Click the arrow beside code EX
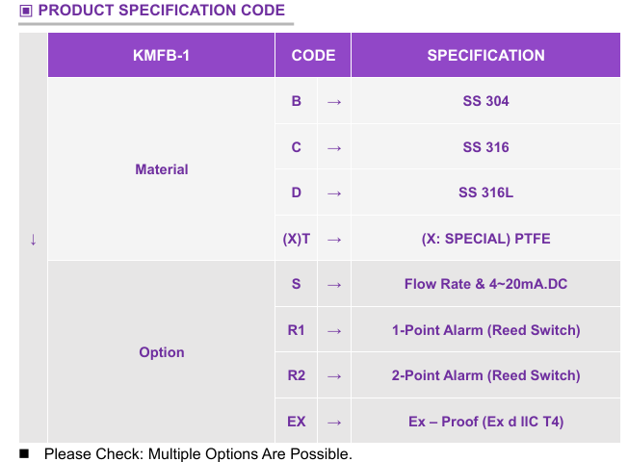Image resolution: width=628 pixels, height=462 pixels. coord(334,423)
